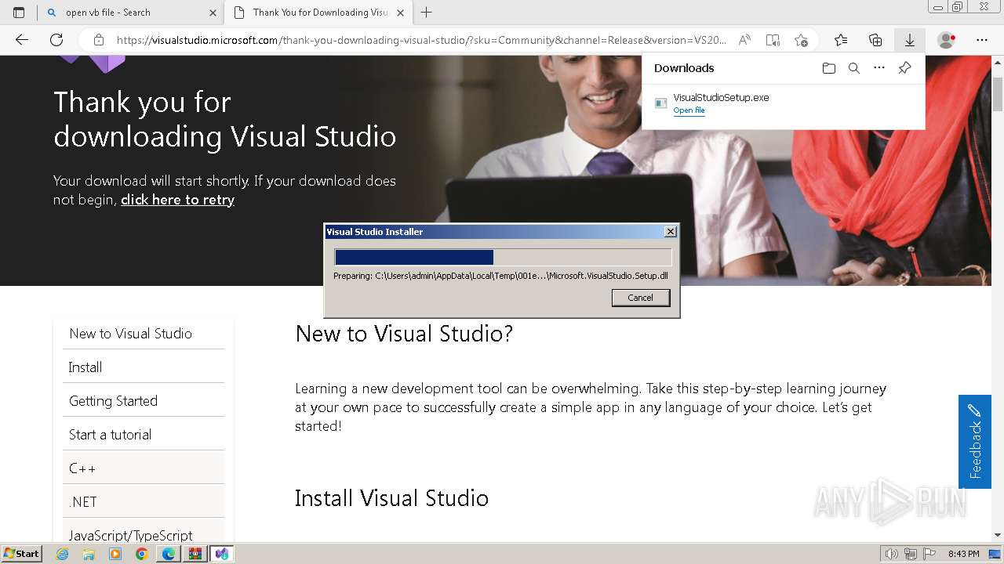Open Action Center flag tray icon

click(x=929, y=554)
